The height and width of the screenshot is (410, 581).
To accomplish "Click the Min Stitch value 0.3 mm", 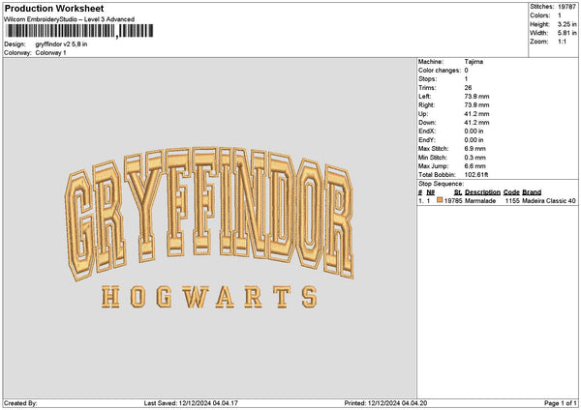I will point(475,158).
